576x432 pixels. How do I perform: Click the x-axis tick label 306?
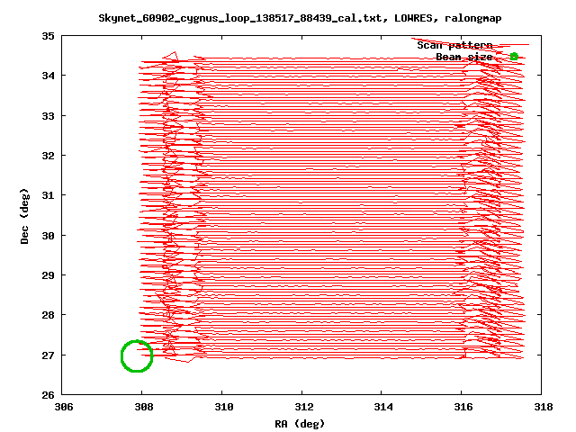pos(64,407)
